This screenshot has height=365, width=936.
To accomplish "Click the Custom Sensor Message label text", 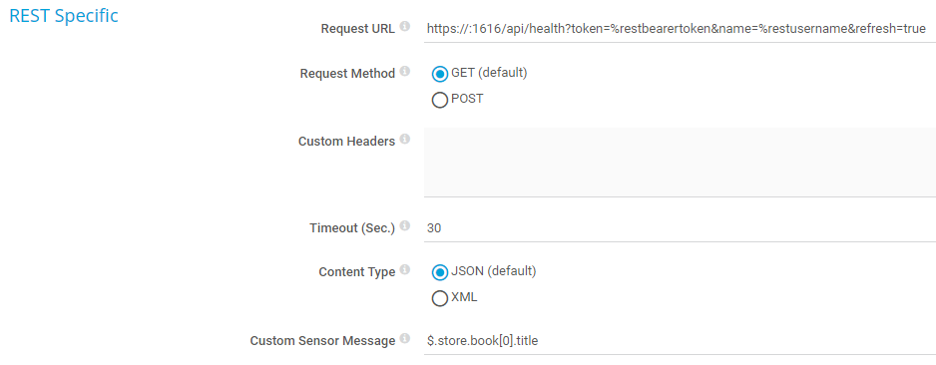I will click(322, 341).
